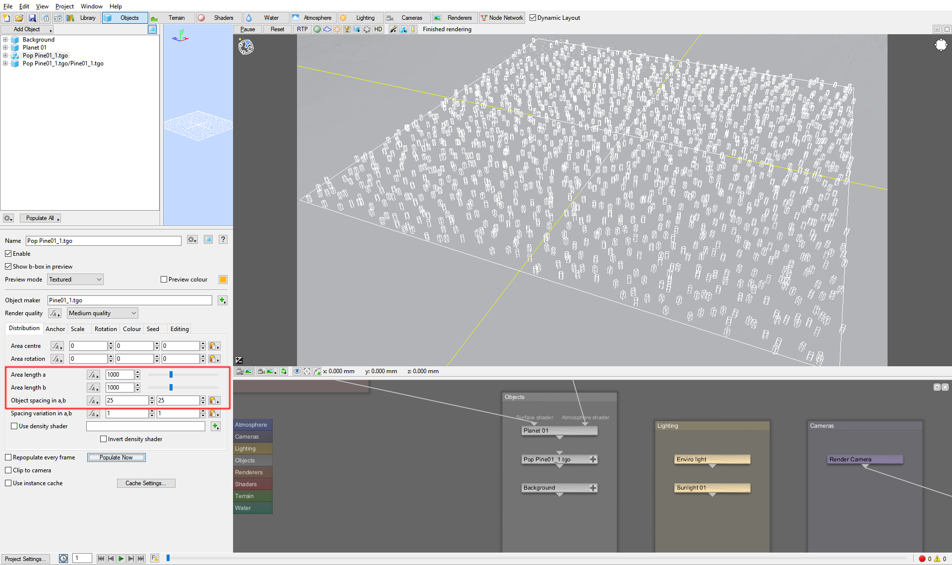Expand Pop Pine01_1.tgo tree item
Screen dimensions: 952x565
(5, 56)
